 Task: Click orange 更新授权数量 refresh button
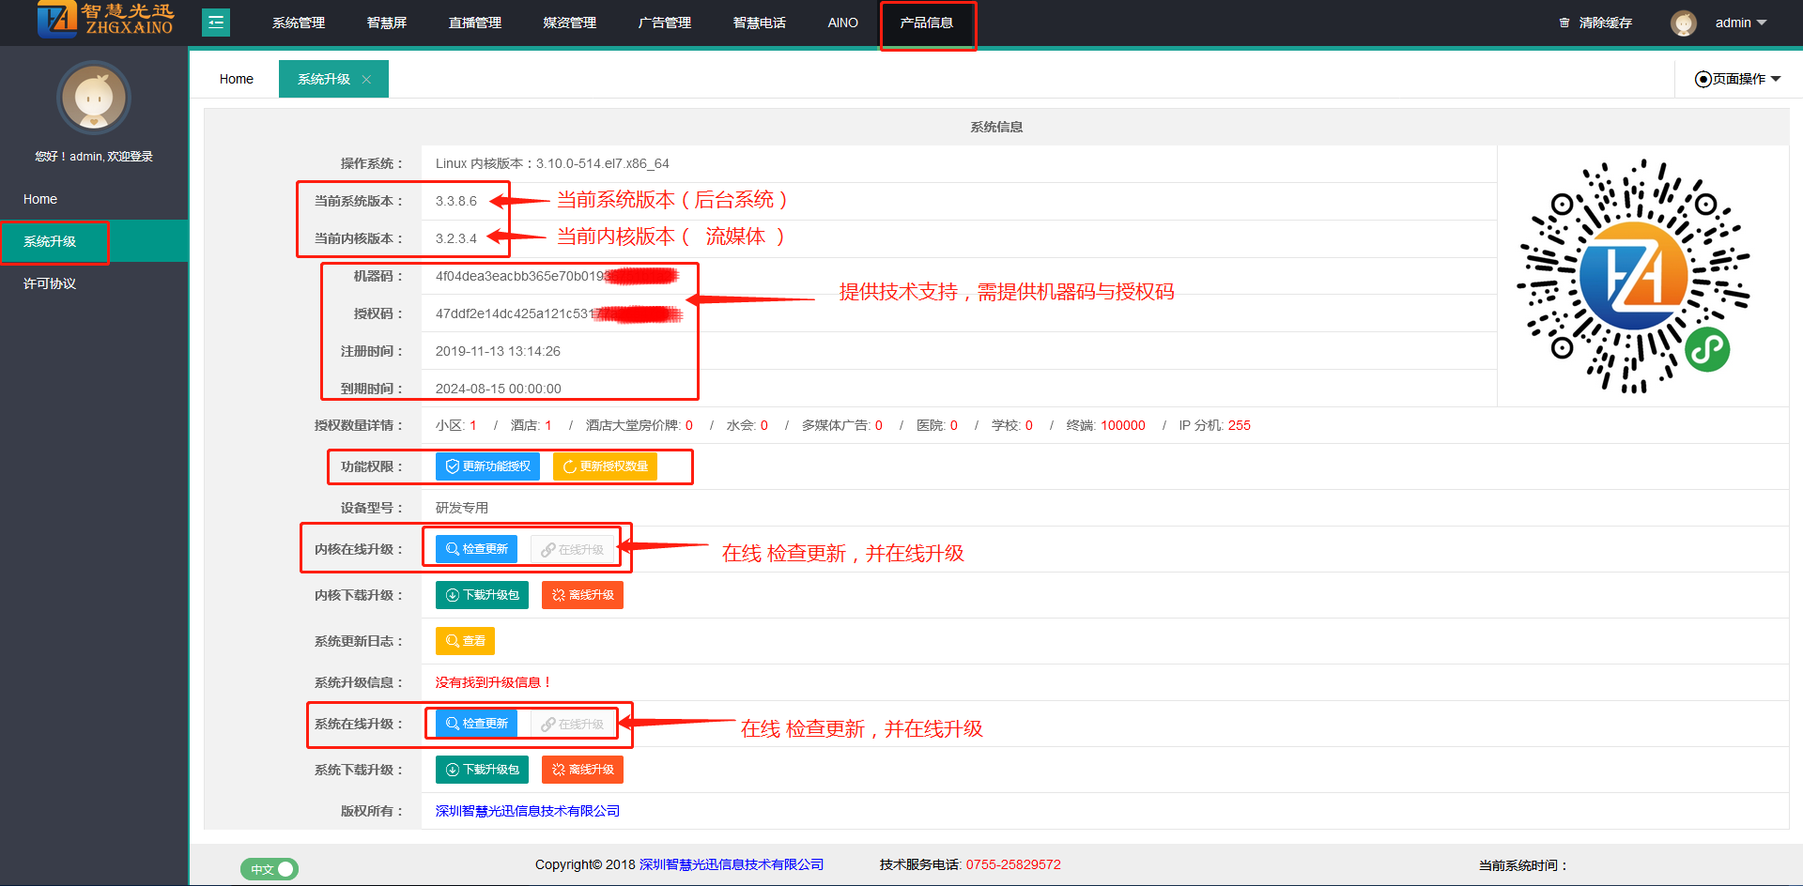pos(605,466)
